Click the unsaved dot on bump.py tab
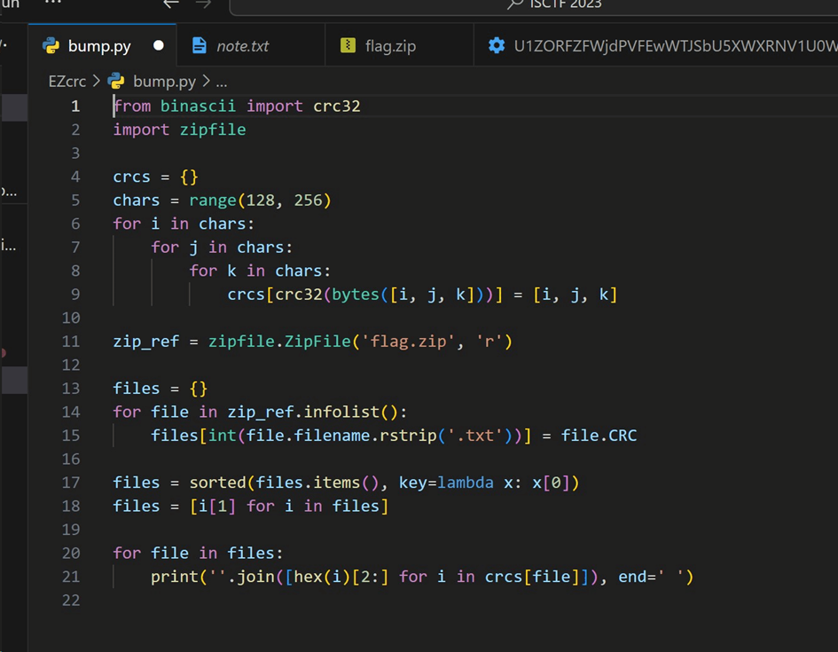Viewport: 838px width, 652px height. [x=158, y=45]
